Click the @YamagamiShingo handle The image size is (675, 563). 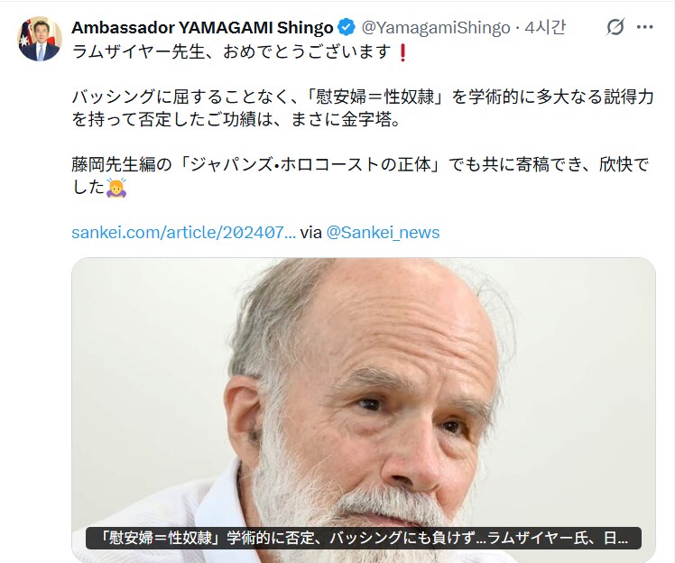point(435,28)
